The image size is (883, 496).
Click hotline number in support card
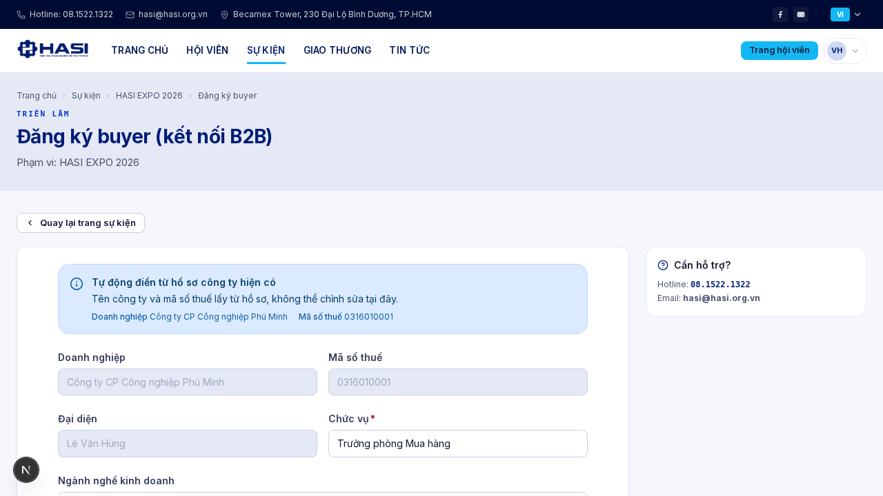(x=720, y=285)
